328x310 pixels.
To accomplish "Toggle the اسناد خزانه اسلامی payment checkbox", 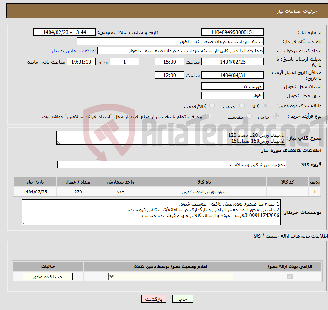I will [209, 116].
